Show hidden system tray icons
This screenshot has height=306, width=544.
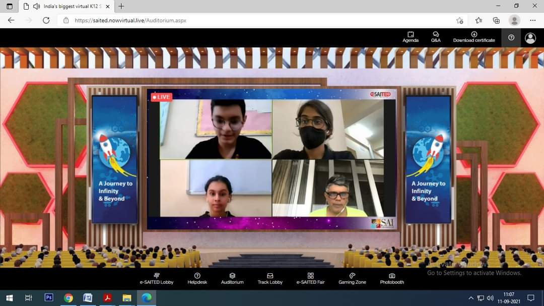point(471,298)
